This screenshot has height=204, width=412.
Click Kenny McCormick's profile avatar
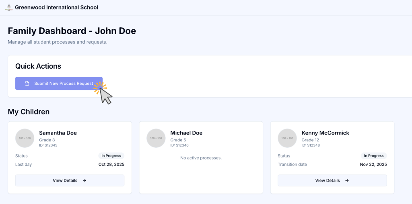[x=287, y=138]
